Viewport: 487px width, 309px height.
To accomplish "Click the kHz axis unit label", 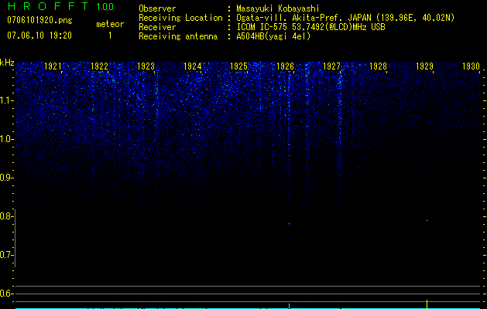I will point(7,63).
